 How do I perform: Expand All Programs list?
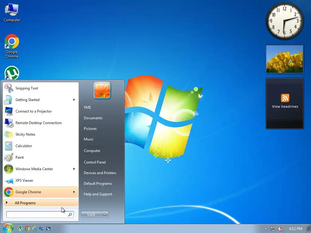(x=40, y=203)
